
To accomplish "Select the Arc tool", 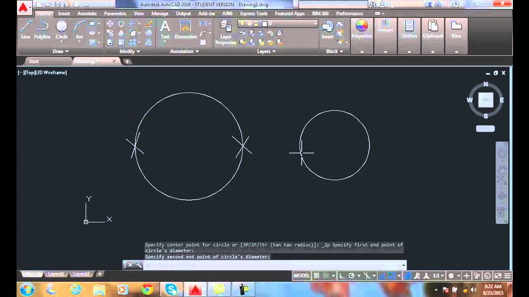I will click(x=79, y=30).
